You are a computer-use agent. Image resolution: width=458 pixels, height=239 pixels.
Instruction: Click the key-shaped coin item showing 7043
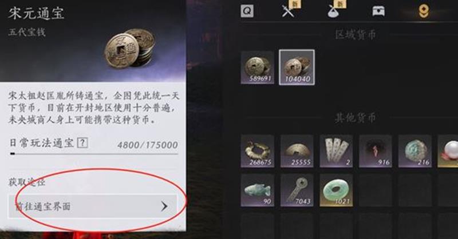click(x=297, y=190)
